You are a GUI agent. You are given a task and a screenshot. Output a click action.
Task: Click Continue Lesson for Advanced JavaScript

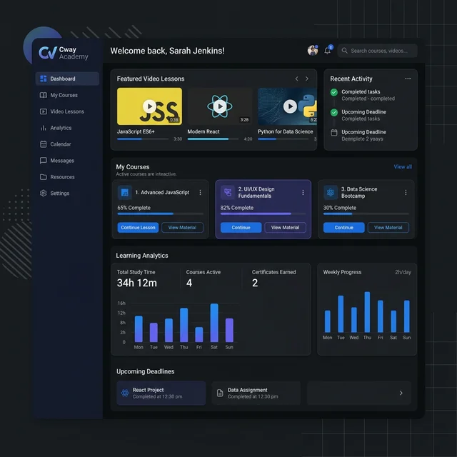tap(138, 228)
